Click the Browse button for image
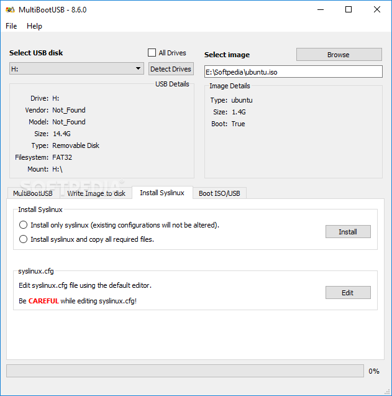Viewport: 392px width, 396px height. 339,55
